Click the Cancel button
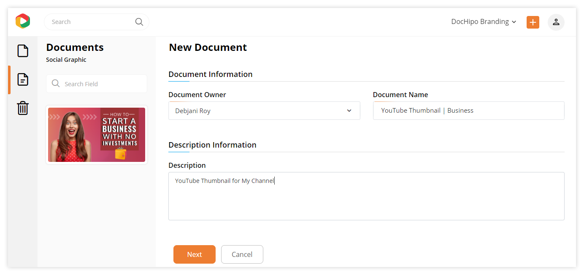584x275 pixels. [242, 254]
